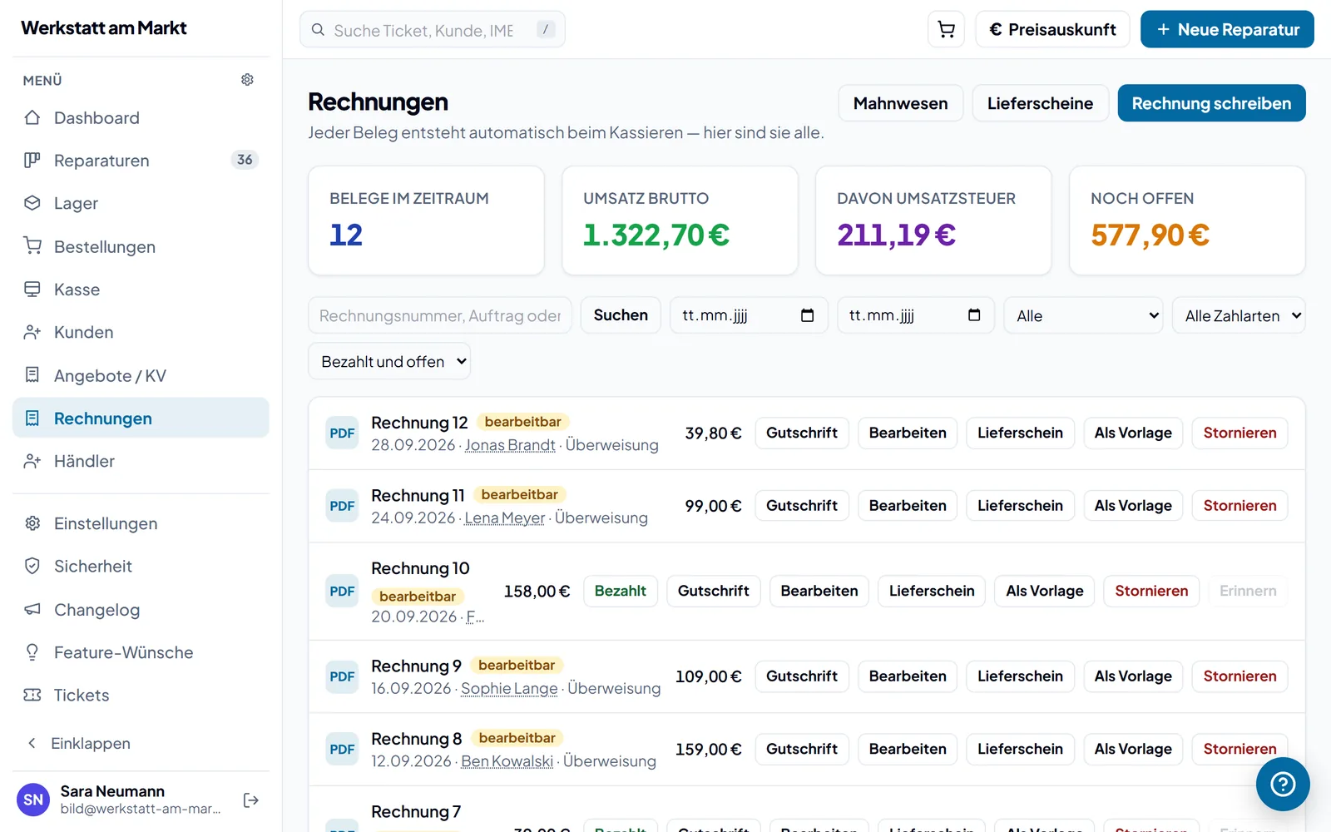Open Mahnwesen
Viewport: 1331px width, 832px height.
pyautogui.click(x=900, y=103)
